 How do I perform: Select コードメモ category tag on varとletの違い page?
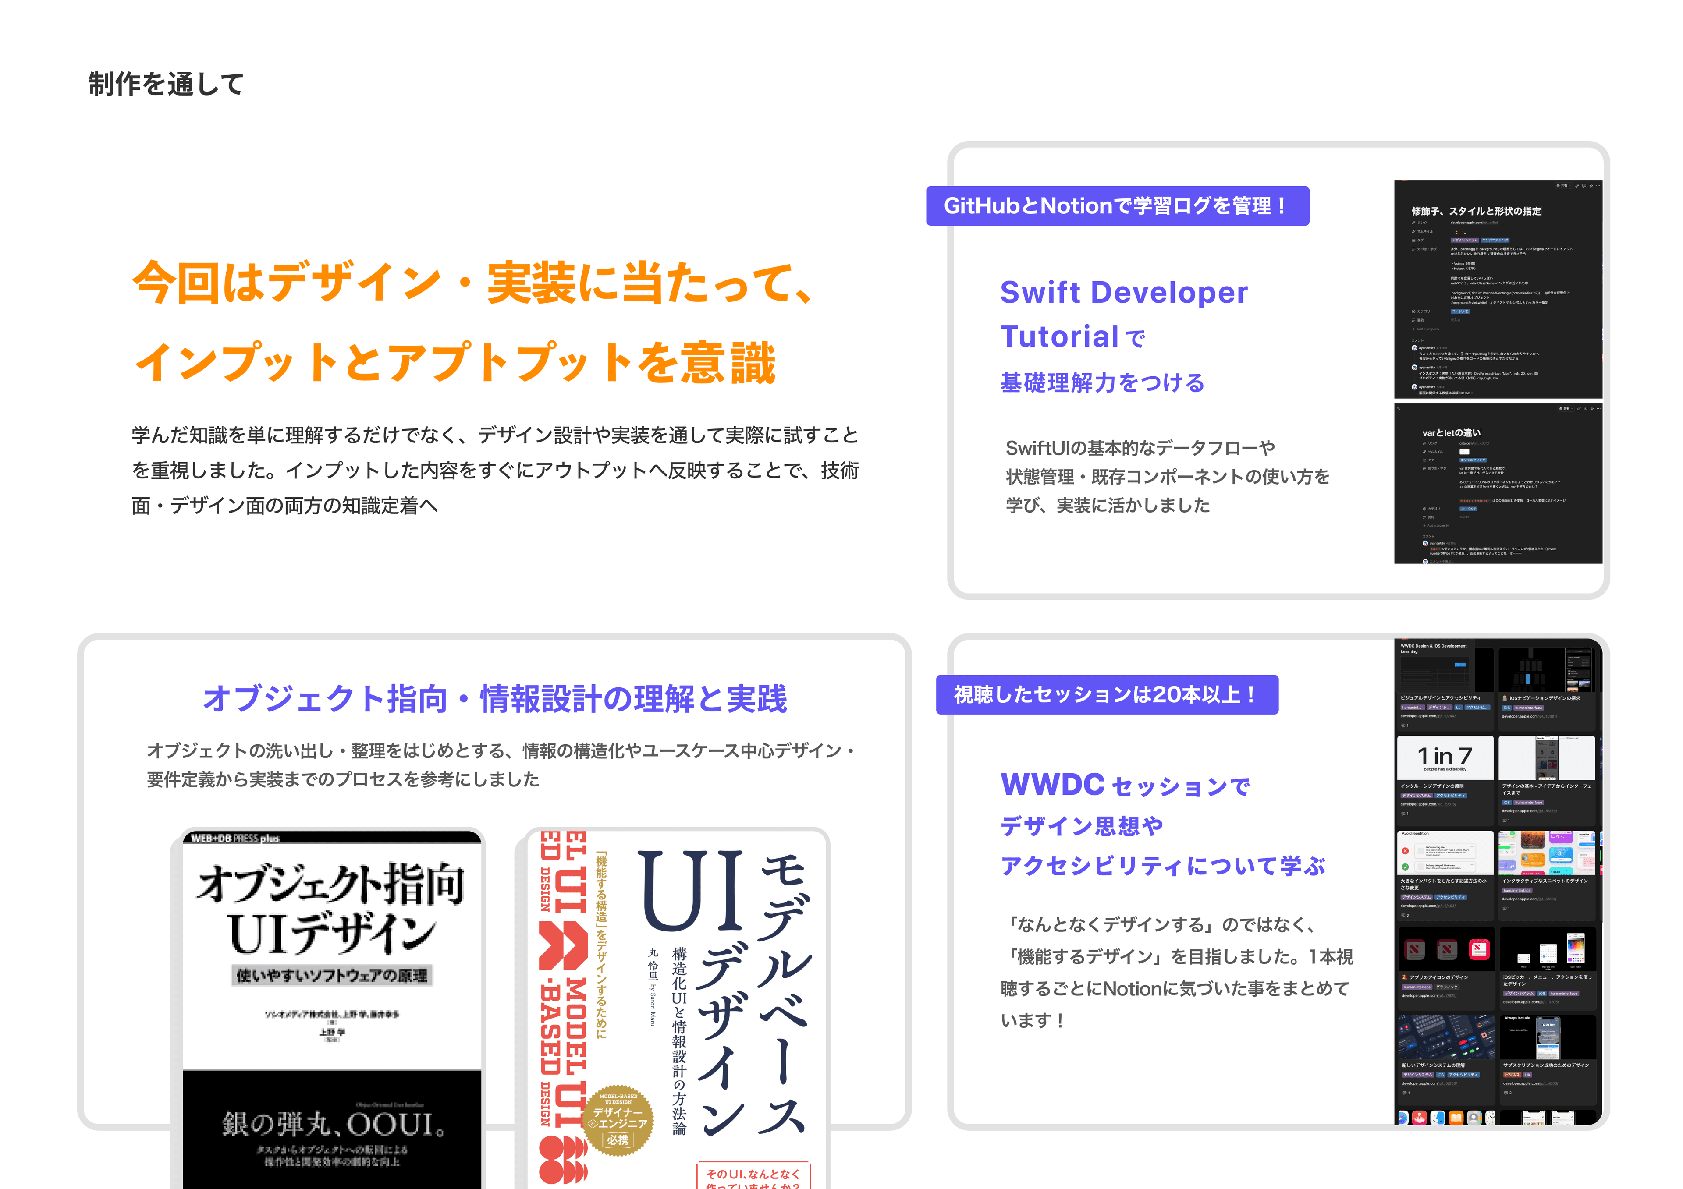pyautogui.click(x=1468, y=509)
